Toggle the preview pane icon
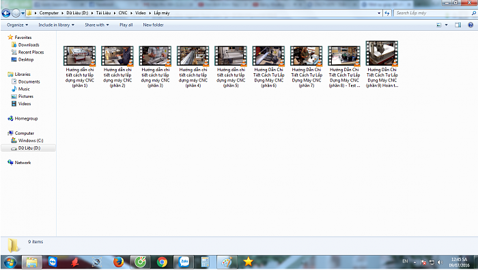 point(458,25)
